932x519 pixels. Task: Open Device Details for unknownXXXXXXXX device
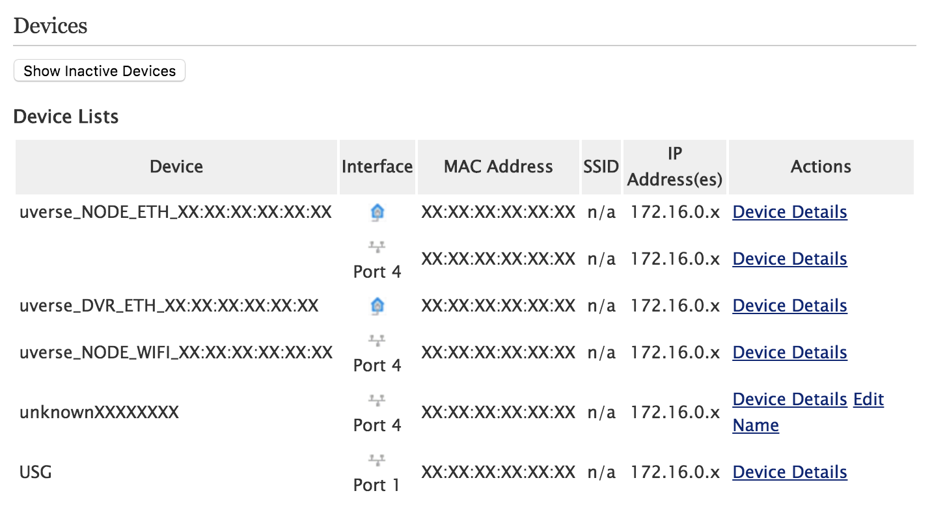pyautogui.click(x=789, y=399)
